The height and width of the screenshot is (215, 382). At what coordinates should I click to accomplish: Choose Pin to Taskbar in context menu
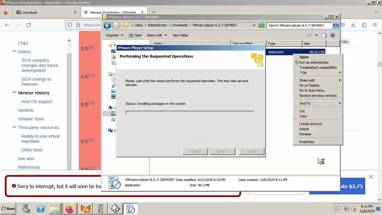[x=318, y=85]
